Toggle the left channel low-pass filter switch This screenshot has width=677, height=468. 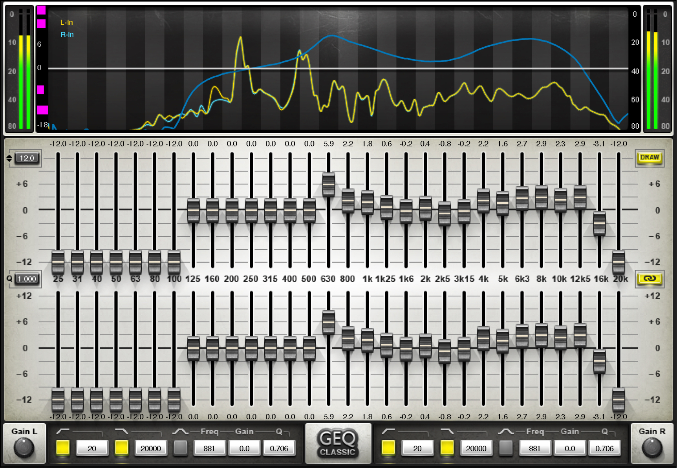pos(121,448)
